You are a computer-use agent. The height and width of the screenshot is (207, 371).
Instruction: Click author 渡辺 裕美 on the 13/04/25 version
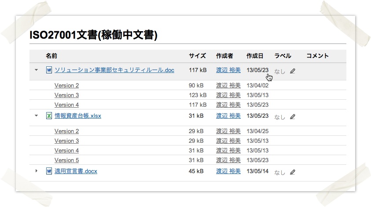point(228,131)
